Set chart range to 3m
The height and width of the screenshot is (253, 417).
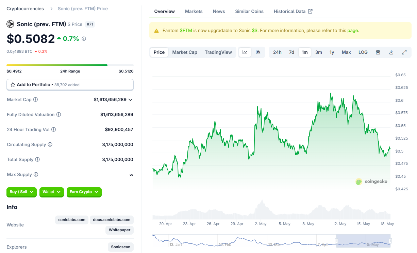point(319,52)
